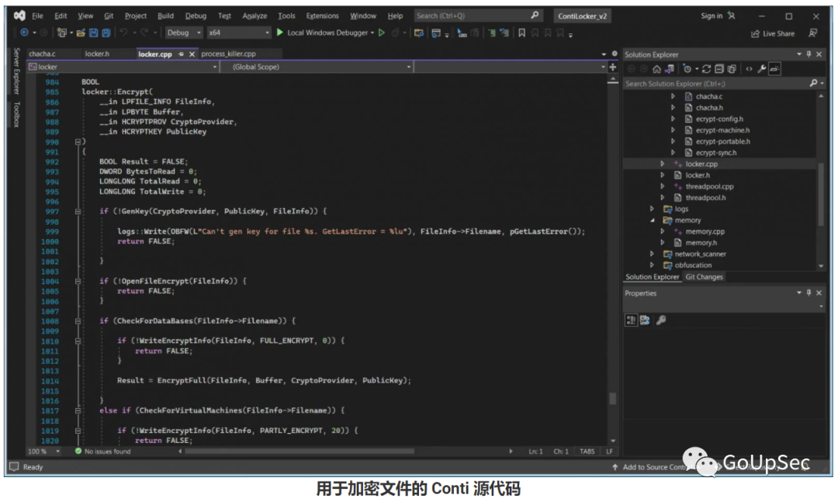The height and width of the screenshot is (502, 838).
Task: Click View Code icon in Solution Explorer
Action: (750, 68)
